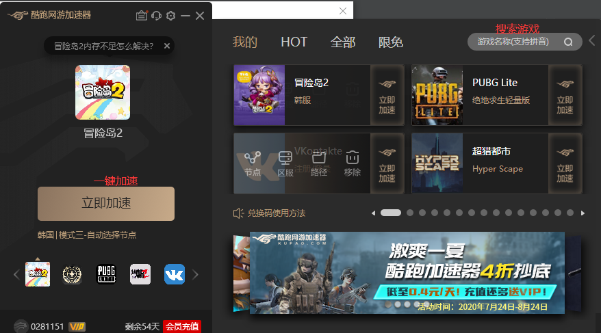This screenshot has height=333, width=601.
Task: Select second banner carousel dot
Action: [398, 305]
